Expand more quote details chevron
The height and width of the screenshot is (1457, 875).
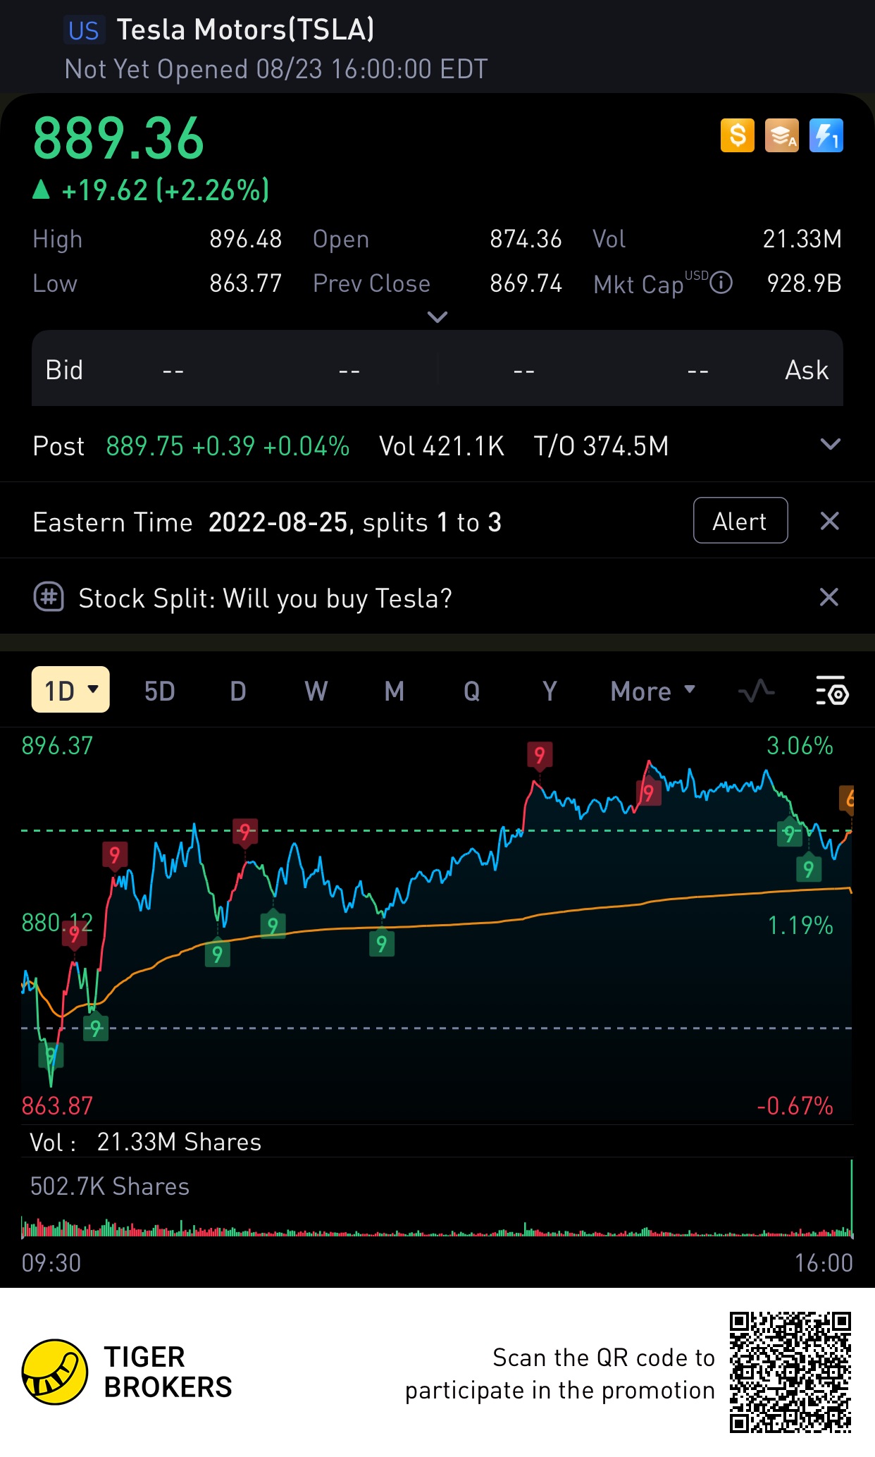[x=437, y=317]
